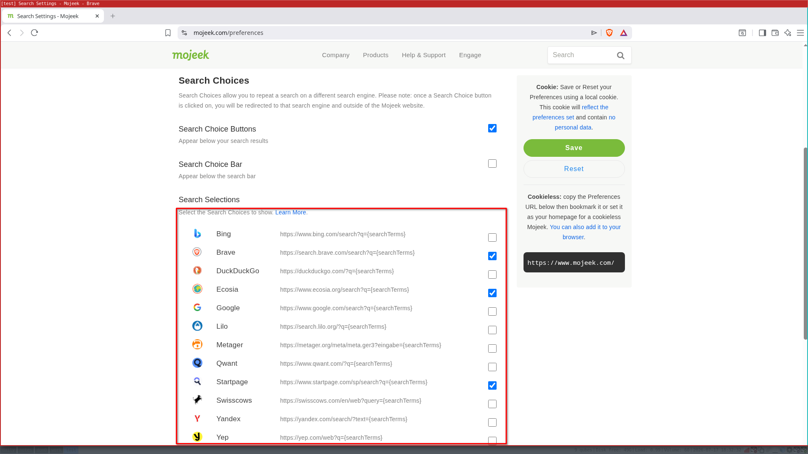Image resolution: width=808 pixels, height=454 pixels.
Task: Enable Search Choice Bar checkbox
Action: [x=492, y=164]
